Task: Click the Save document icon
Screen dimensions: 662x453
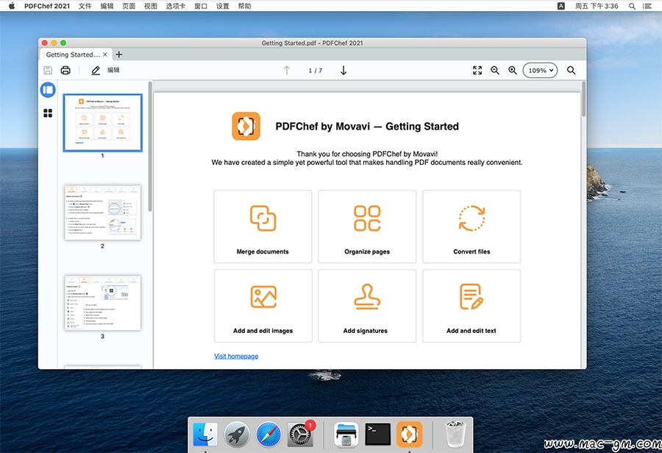Action: tap(48, 70)
